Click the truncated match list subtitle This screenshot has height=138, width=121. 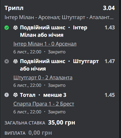(x=59, y=17)
